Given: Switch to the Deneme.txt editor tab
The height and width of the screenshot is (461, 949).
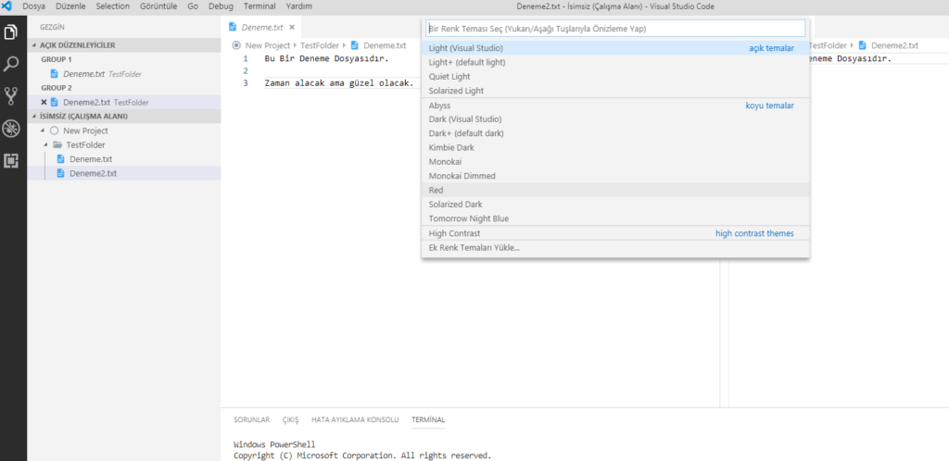Looking at the screenshot, I should (260, 27).
